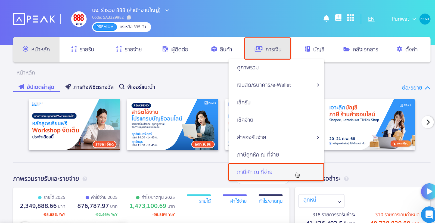Expand สำรองรับจ่าย submenu
This screenshot has width=435, height=223.
[276, 137]
